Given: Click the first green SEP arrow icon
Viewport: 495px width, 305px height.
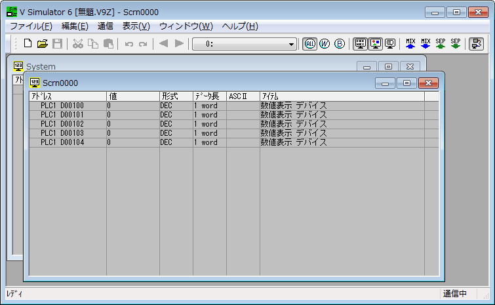Looking at the screenshot, I should (x=441, y=44).
